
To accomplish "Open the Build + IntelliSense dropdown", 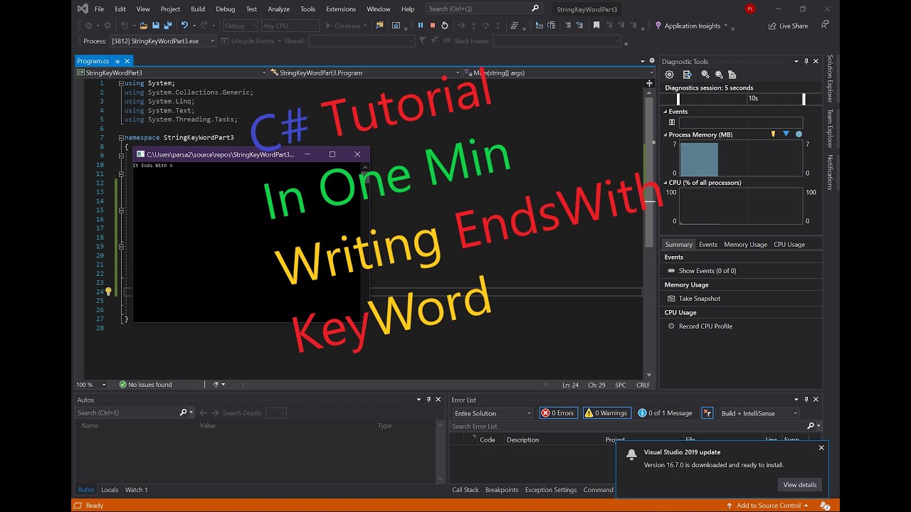I will pos(759,413).
